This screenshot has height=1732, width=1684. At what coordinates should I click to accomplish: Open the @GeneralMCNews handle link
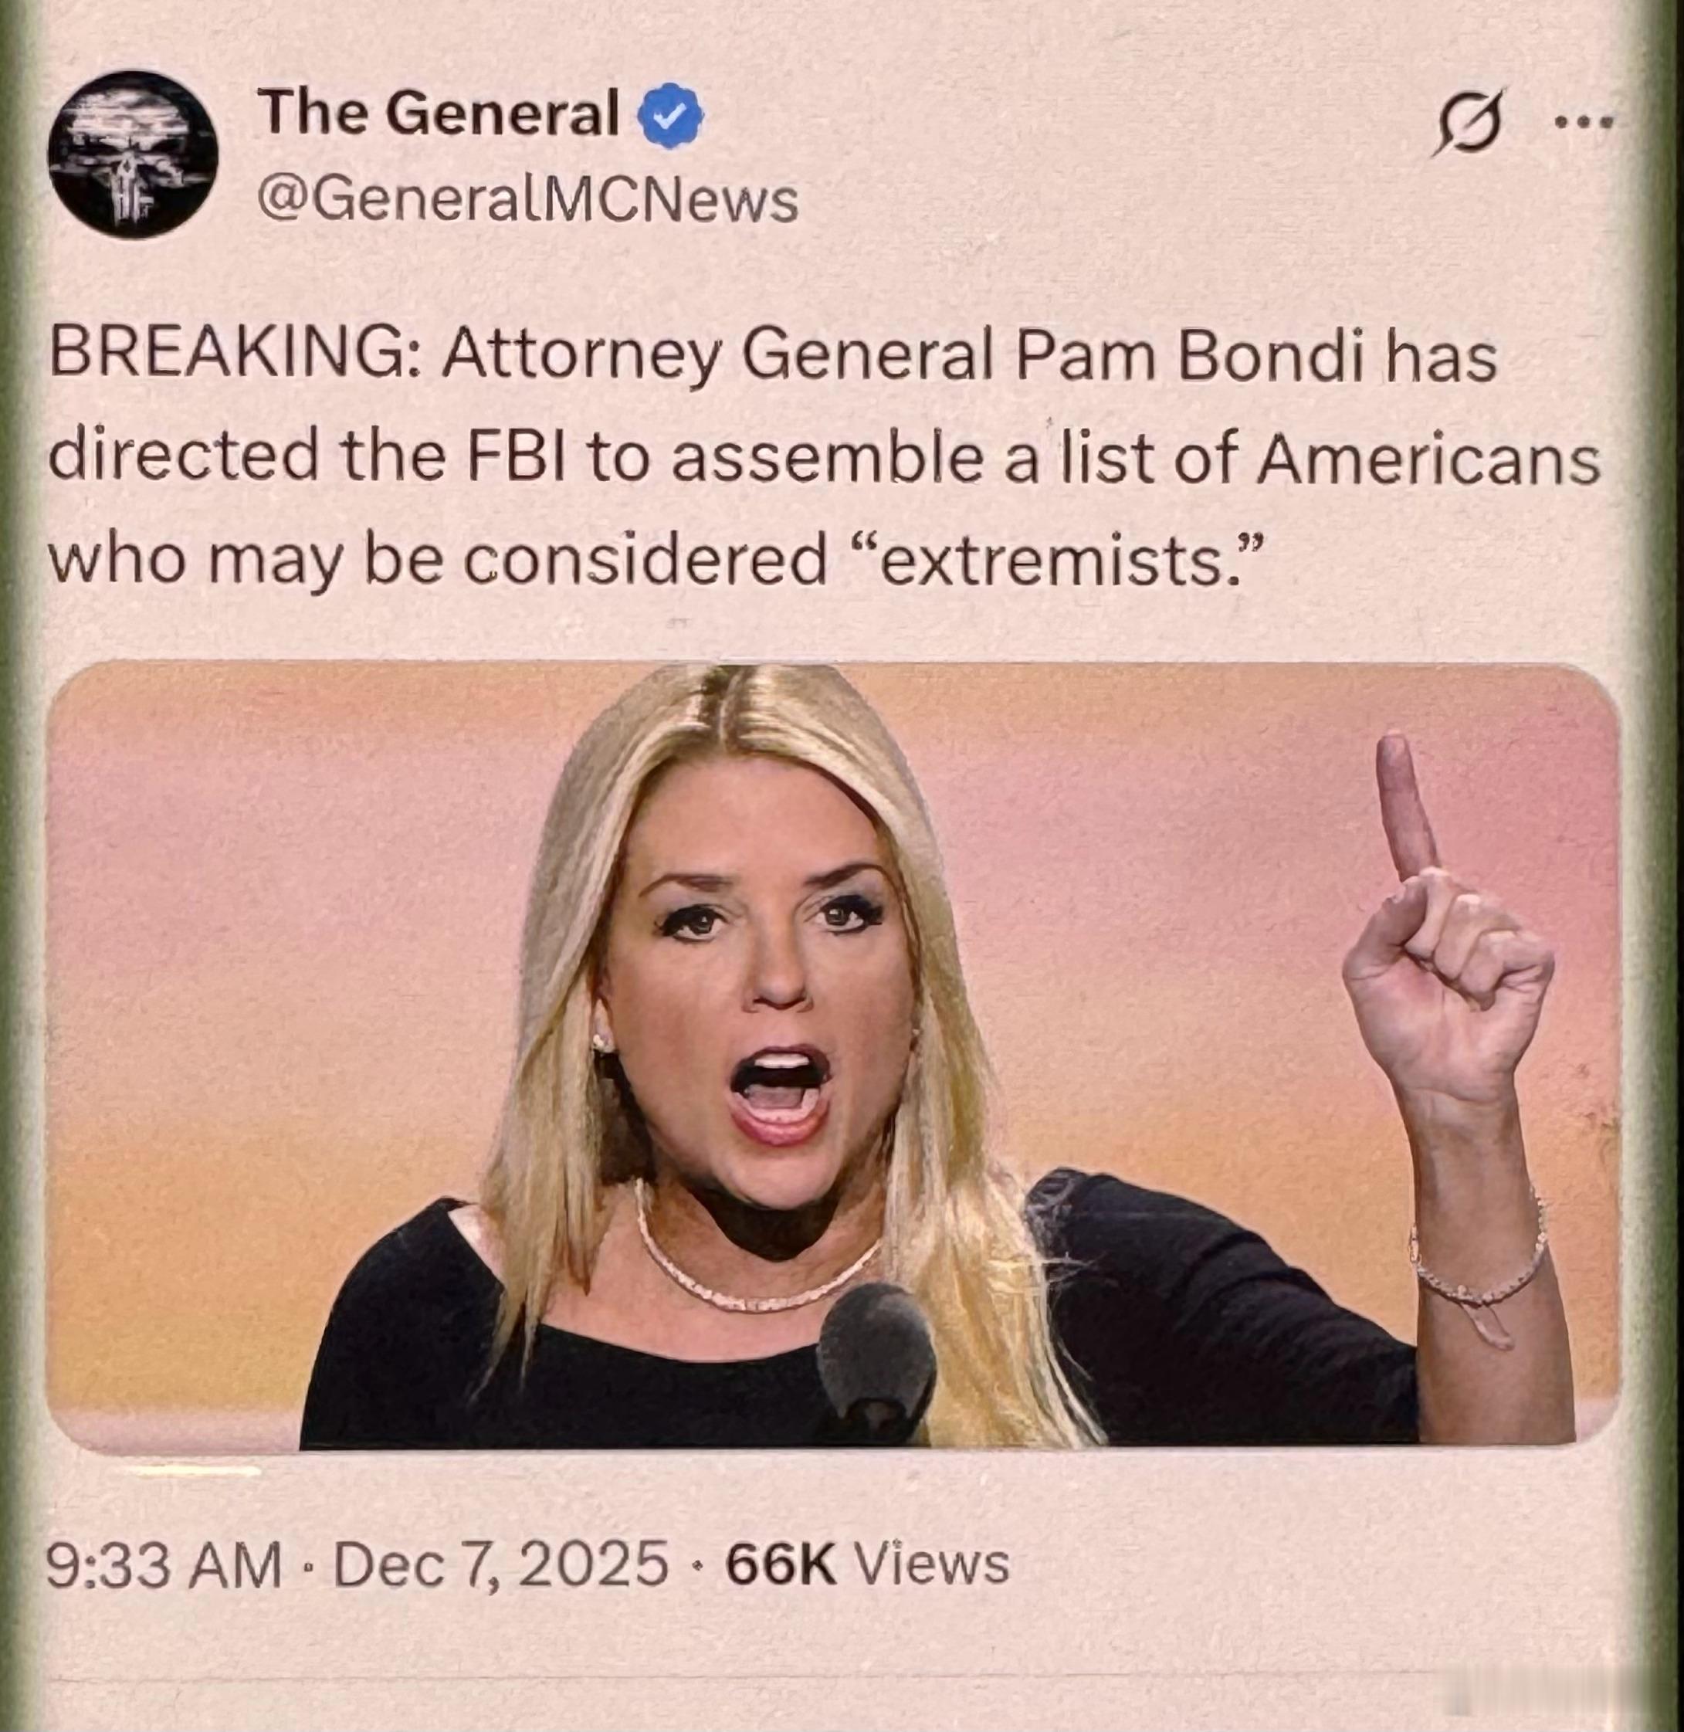[x=527, y=200]
